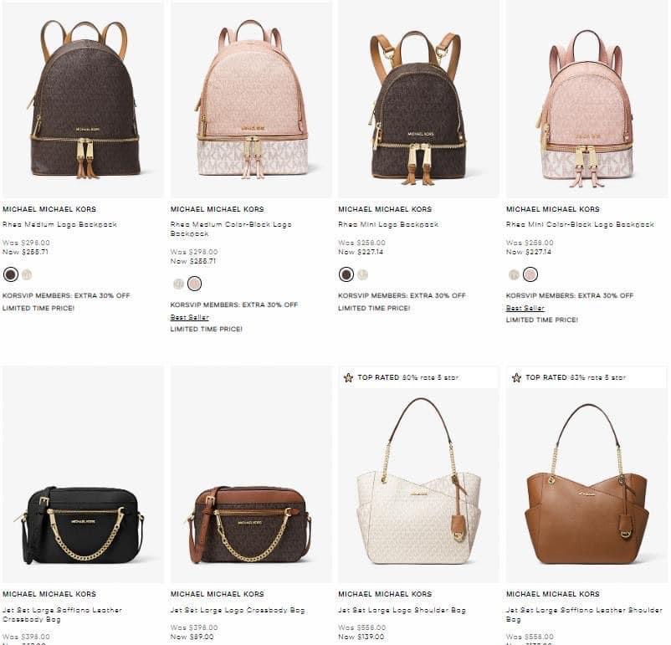Open the Jet Set Large Logo Crossbody Bag image
Screen dimensions: 671x645
coord(251,474)
